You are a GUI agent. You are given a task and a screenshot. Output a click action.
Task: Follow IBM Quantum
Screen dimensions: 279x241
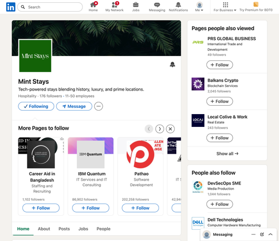pos(90,208)
